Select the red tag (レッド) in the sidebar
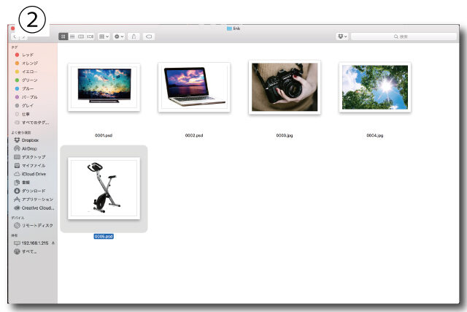Viewport: 467px width, 312px height. (27, 55)
